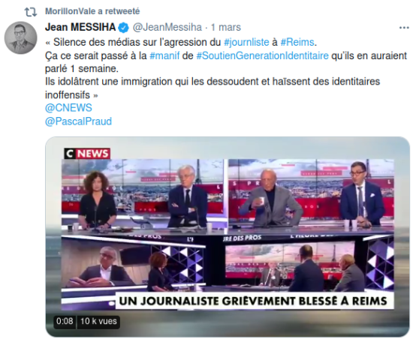This screenshot has height=342, width=413.
Task: Open the @PascalPraud mention
Action: coord(79,121)
